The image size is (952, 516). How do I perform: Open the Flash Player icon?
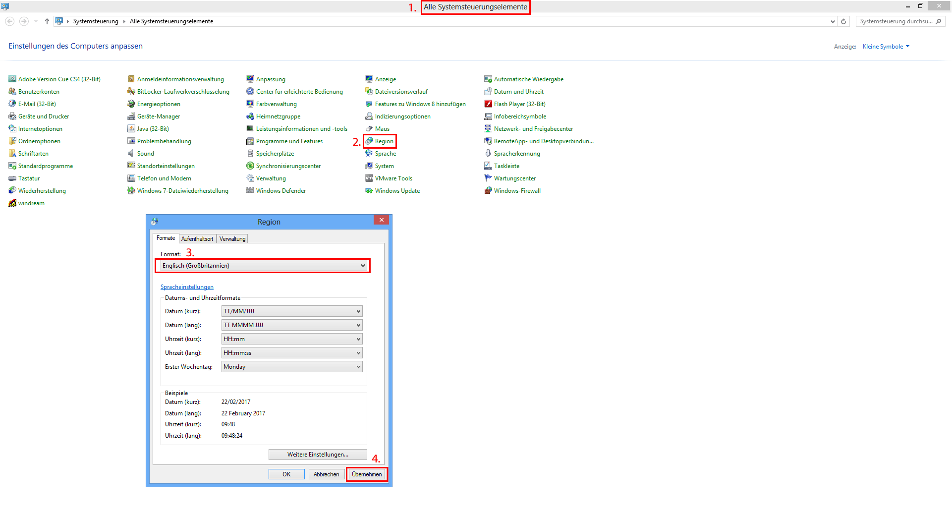point(488,104)
